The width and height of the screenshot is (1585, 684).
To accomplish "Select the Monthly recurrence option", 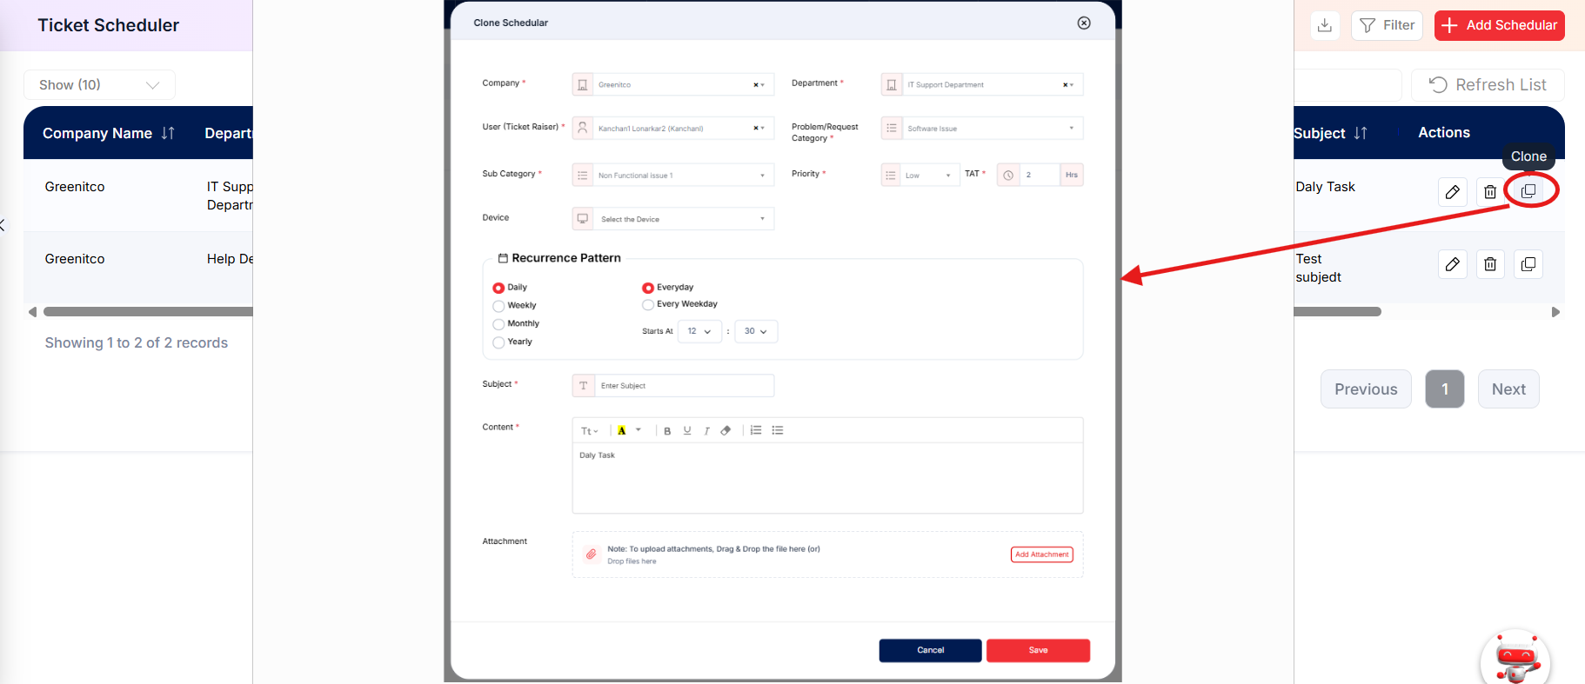I will (498, 324).
